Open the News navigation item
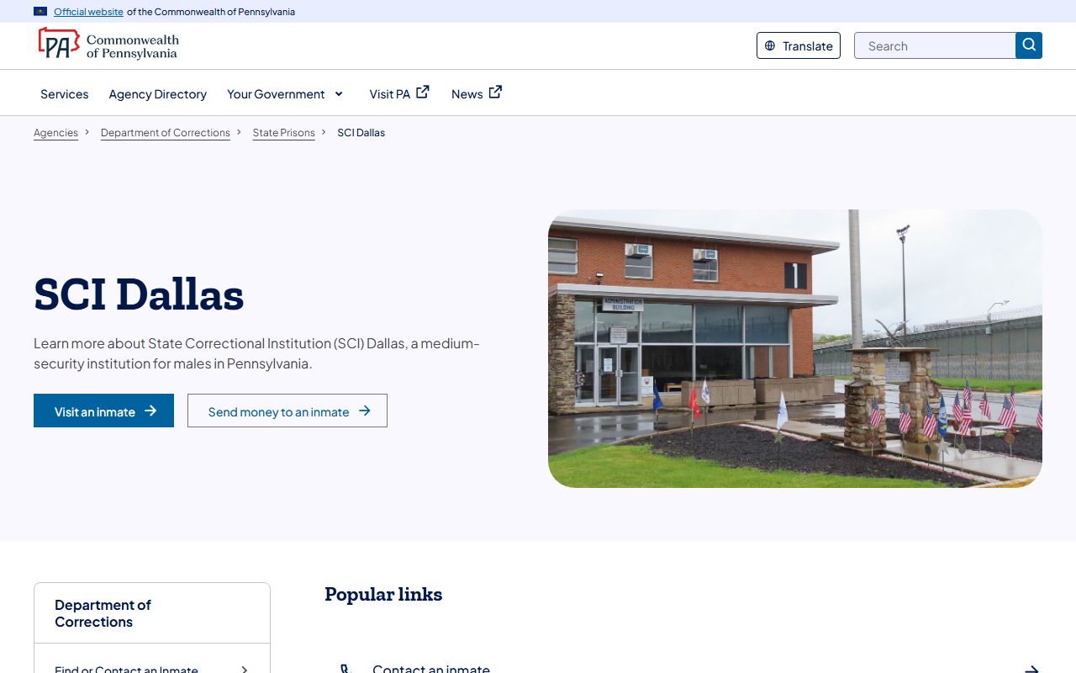This screenshot has width=1076, height=673. [477, 93]
